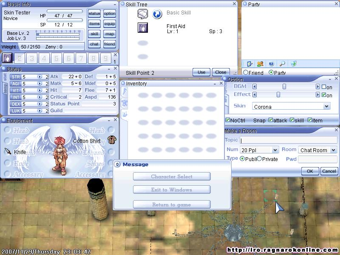This screenshot has height=255, width=340.
Task: Open the Inventory usable items tab (bottle icon)
Action: (x=125, y=92)
